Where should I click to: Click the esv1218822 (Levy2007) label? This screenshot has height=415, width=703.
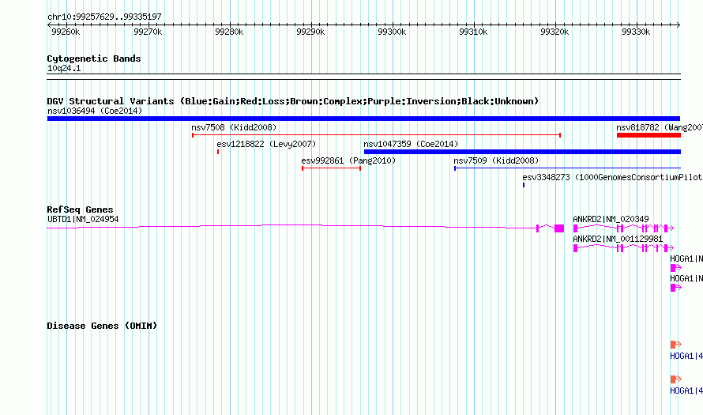(266, 144)
